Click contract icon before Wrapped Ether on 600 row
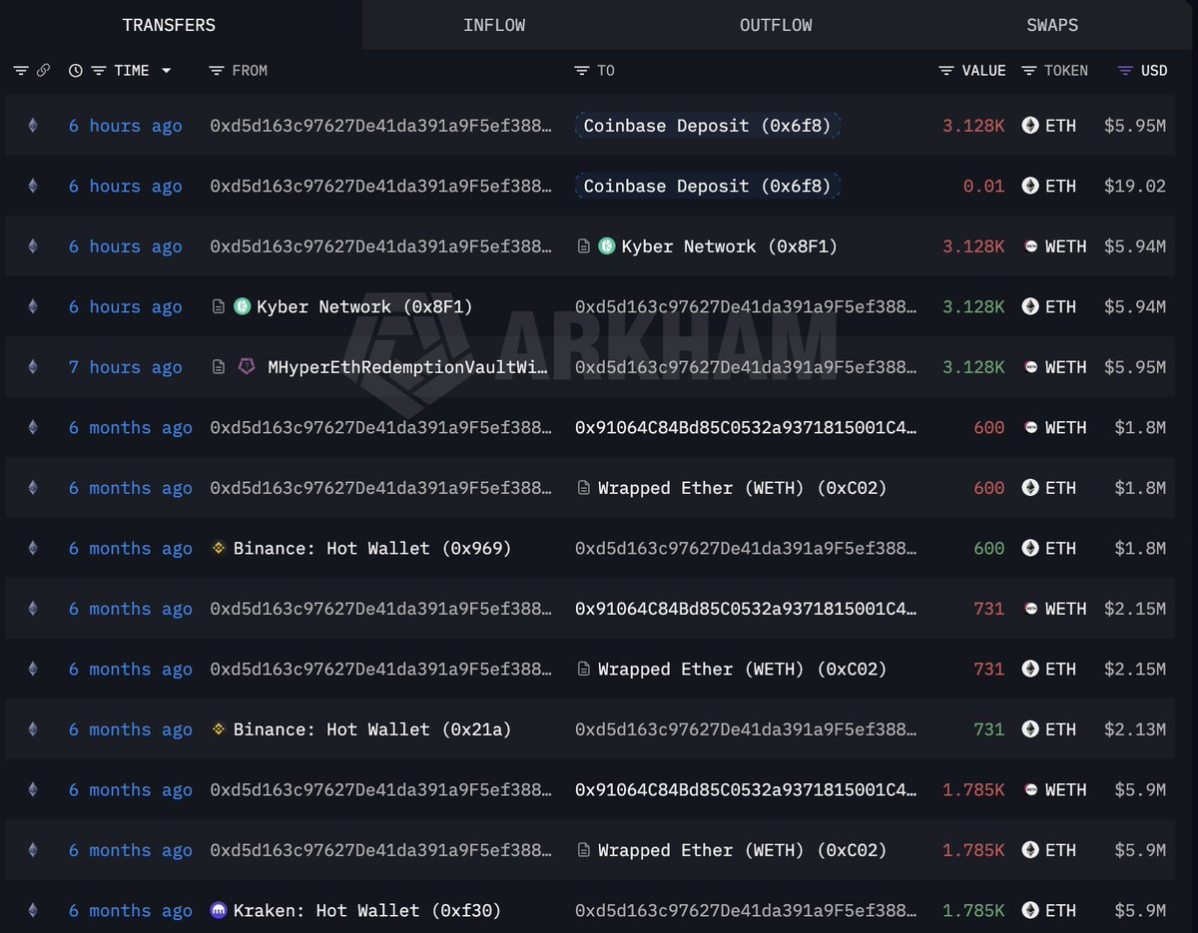The height and width of the screenshot is (933, 1198). [x=584, y=488]
